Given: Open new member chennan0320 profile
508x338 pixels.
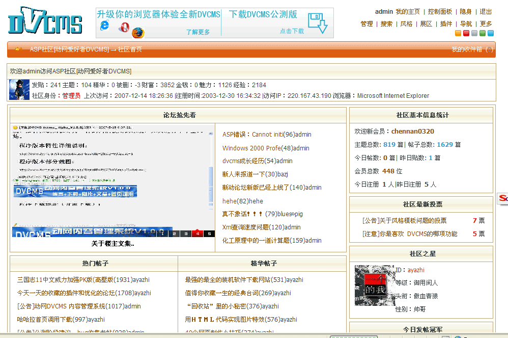Looking at the screenshot, I should (x=412, y=132).
